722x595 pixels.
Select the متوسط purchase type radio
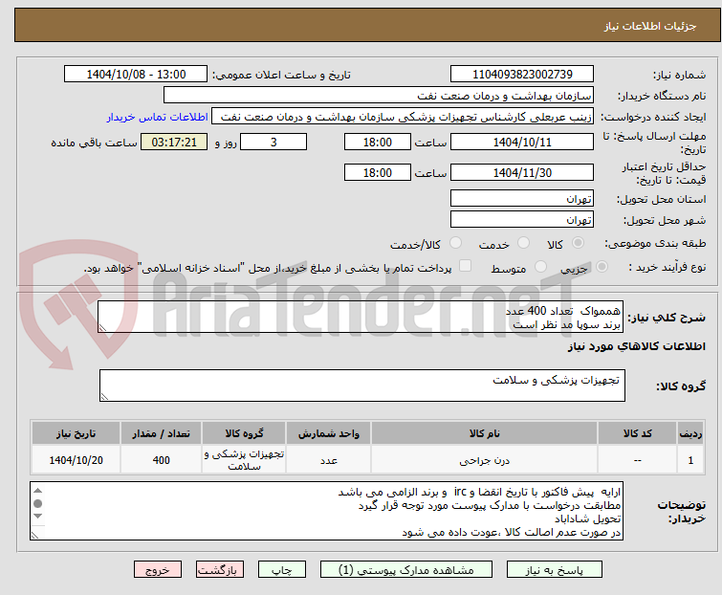coord(540,267)
